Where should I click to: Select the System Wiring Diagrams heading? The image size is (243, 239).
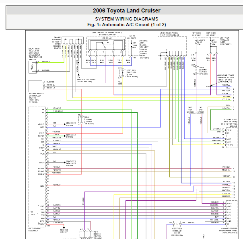point(126,19)
